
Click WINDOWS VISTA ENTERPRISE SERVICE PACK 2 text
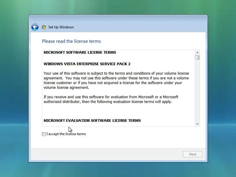[x=87, y=64]
